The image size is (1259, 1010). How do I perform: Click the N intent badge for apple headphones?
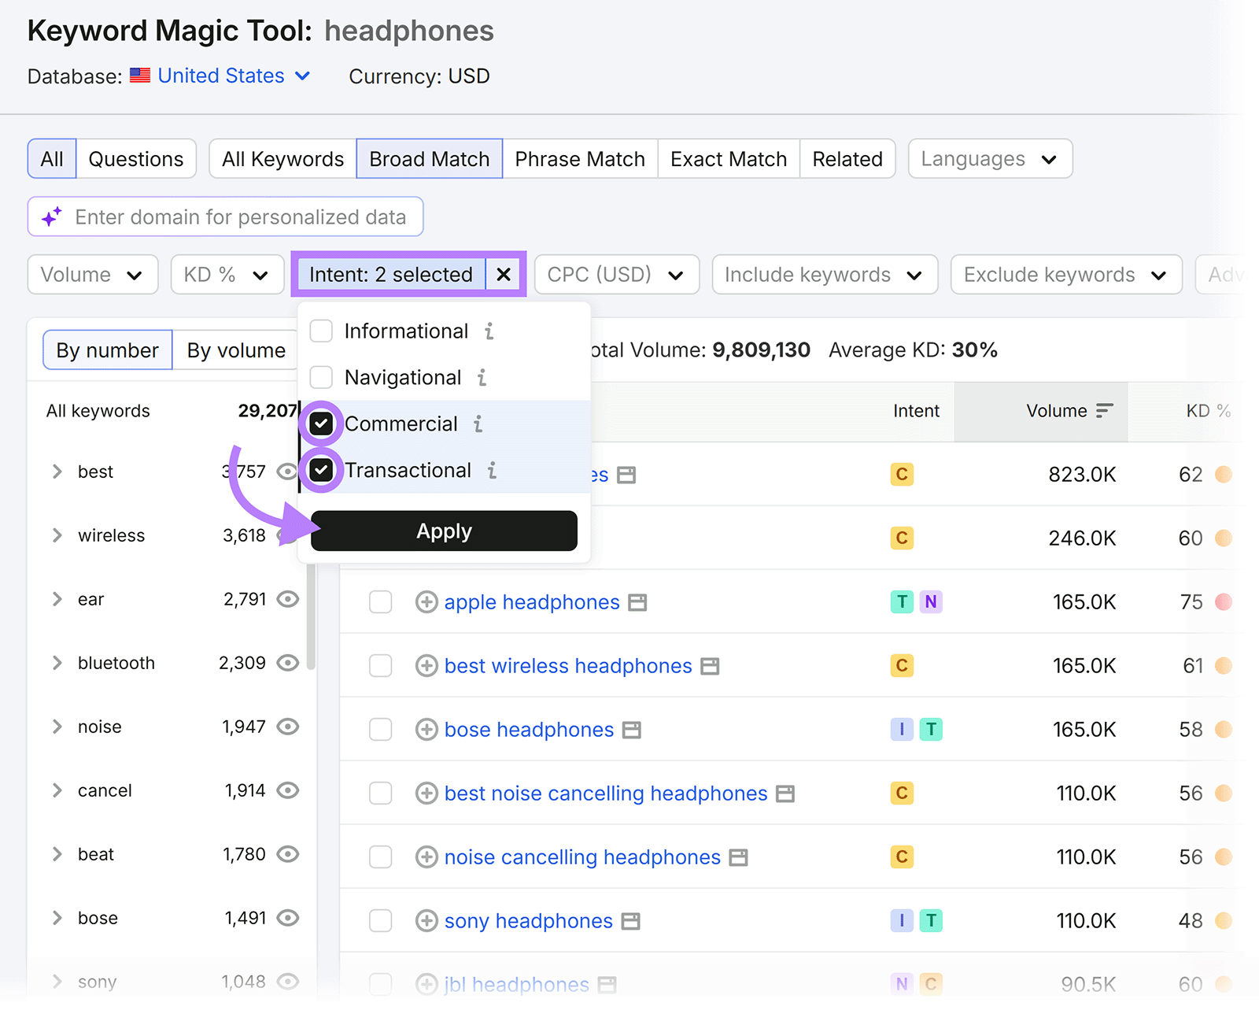click(x=931, y=602)
